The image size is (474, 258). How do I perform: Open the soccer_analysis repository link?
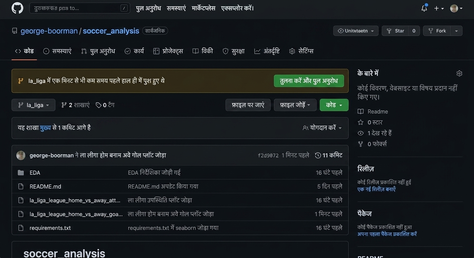tap(111, 31)
